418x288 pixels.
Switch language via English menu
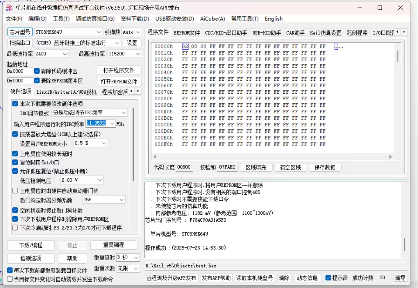(274, 19)
